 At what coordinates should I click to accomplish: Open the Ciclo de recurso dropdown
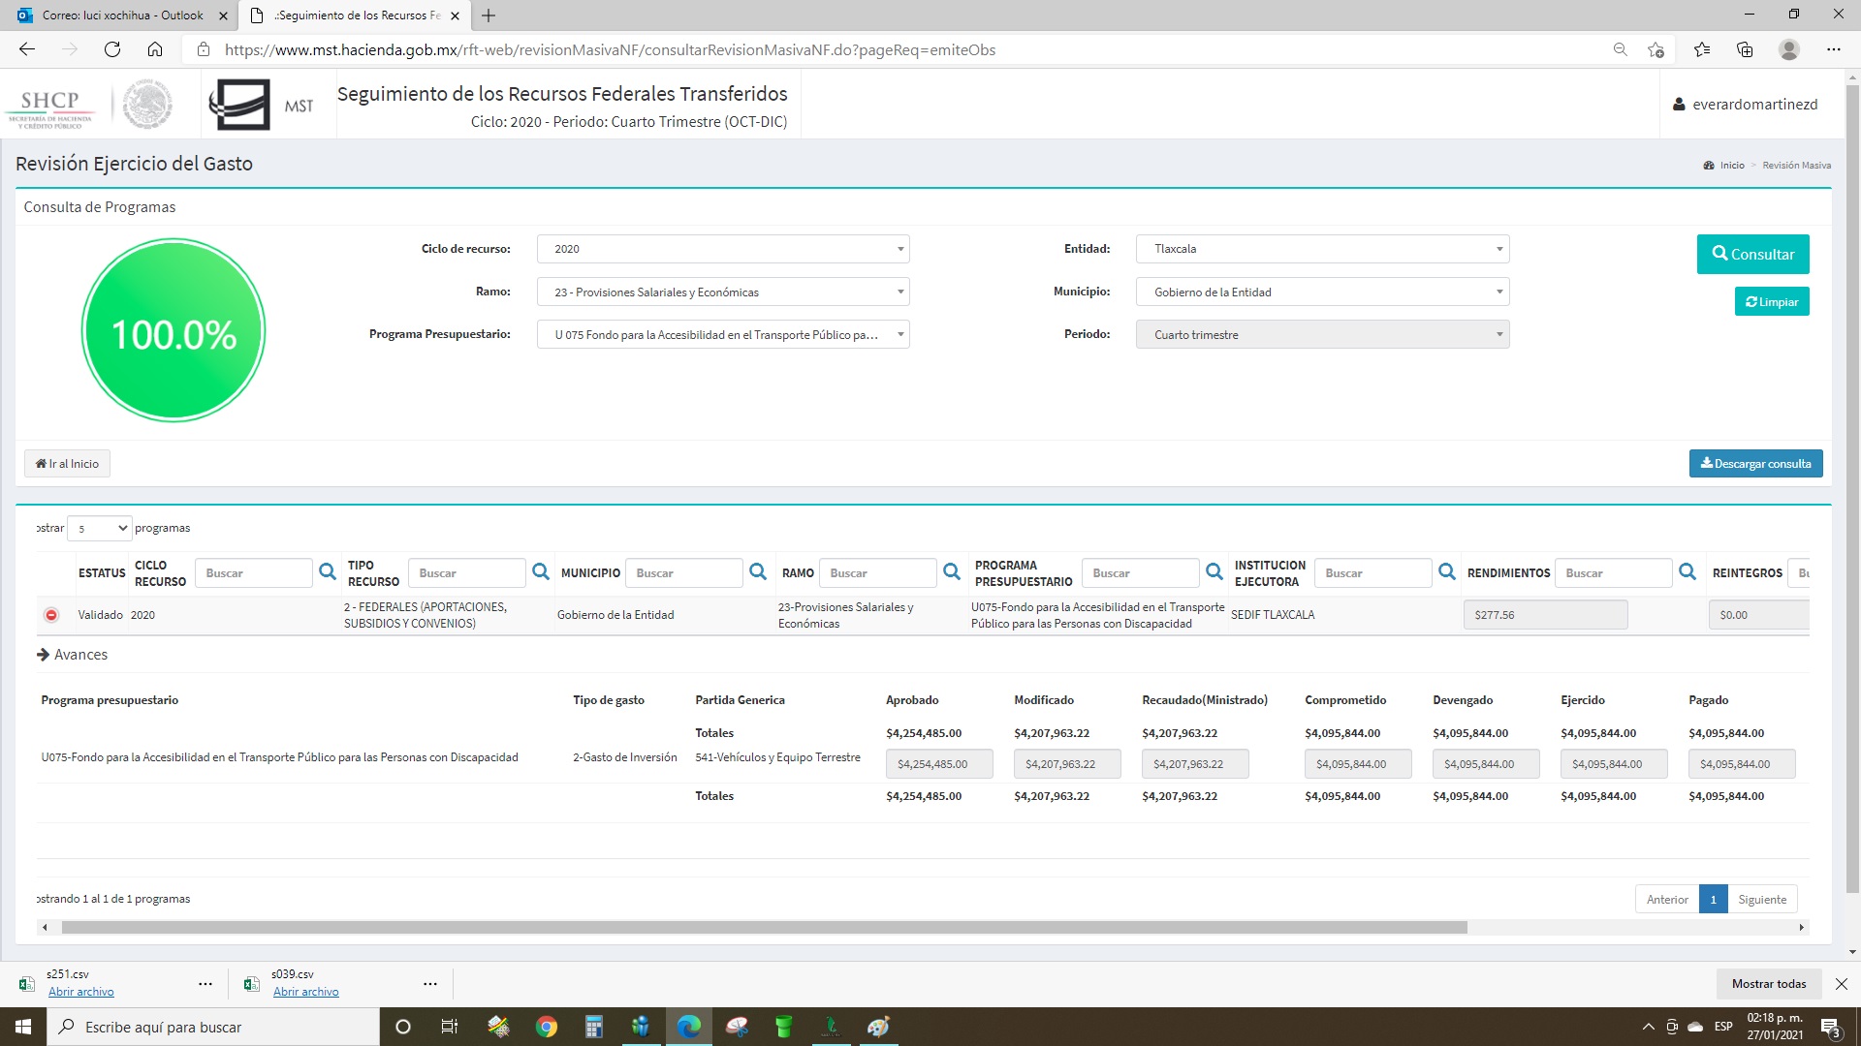tap(723, 249)
